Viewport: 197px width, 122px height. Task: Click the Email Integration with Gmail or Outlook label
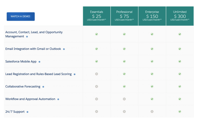pos(33,49)
